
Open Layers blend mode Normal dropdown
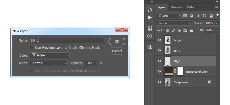click(x=174, y=23)
